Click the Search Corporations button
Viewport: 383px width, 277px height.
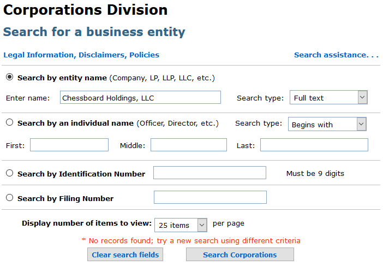[240, 255]
